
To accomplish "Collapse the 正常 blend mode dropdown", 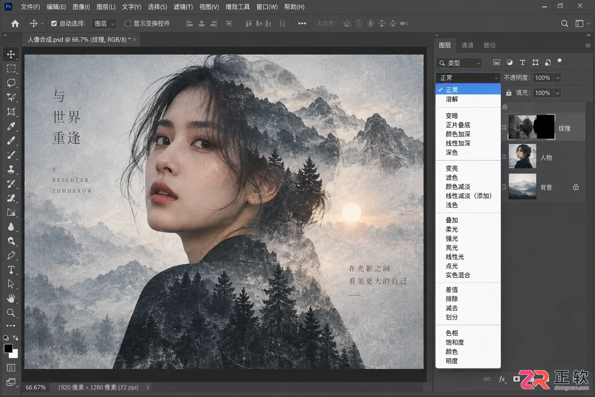I will coord(468,78).
